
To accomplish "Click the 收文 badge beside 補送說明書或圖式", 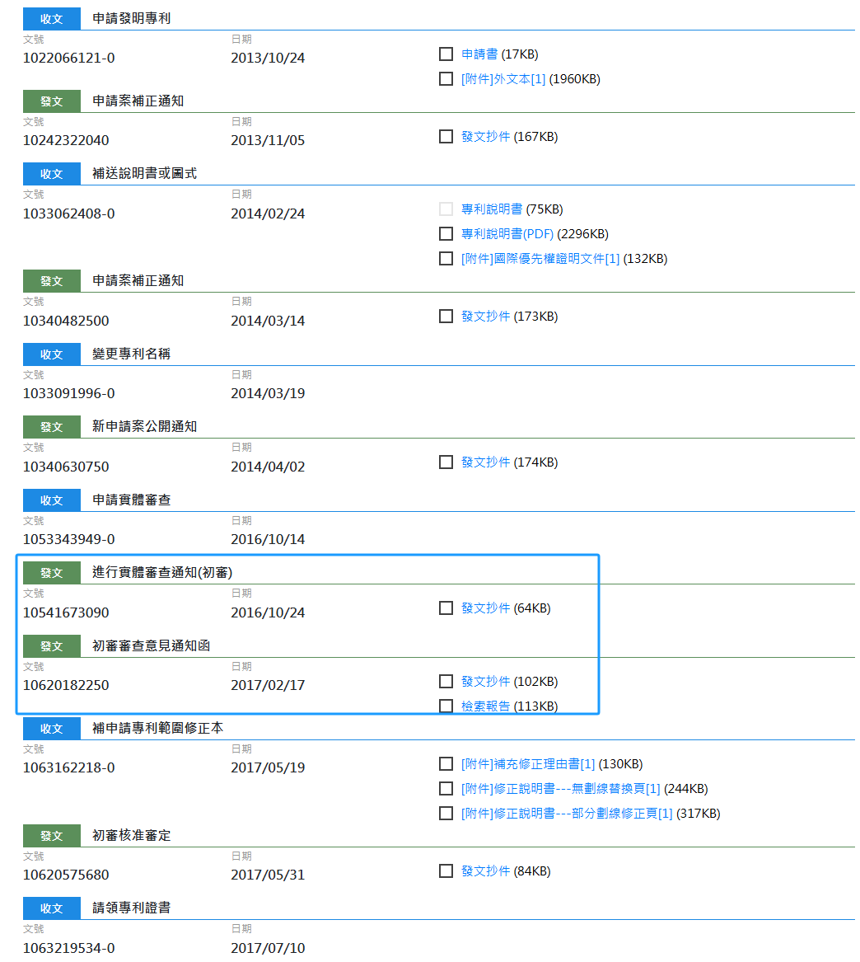I will click(51, 174).
